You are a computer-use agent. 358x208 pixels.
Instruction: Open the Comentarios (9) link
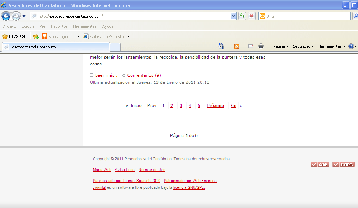click(144, 75)
